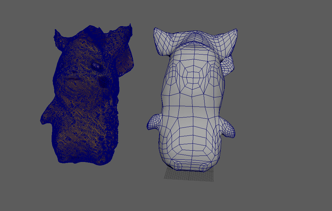This screenshot has height=211, width=332.
Task: Select the bottom-left foot of low-poly mesh
Action: (179, 166)
